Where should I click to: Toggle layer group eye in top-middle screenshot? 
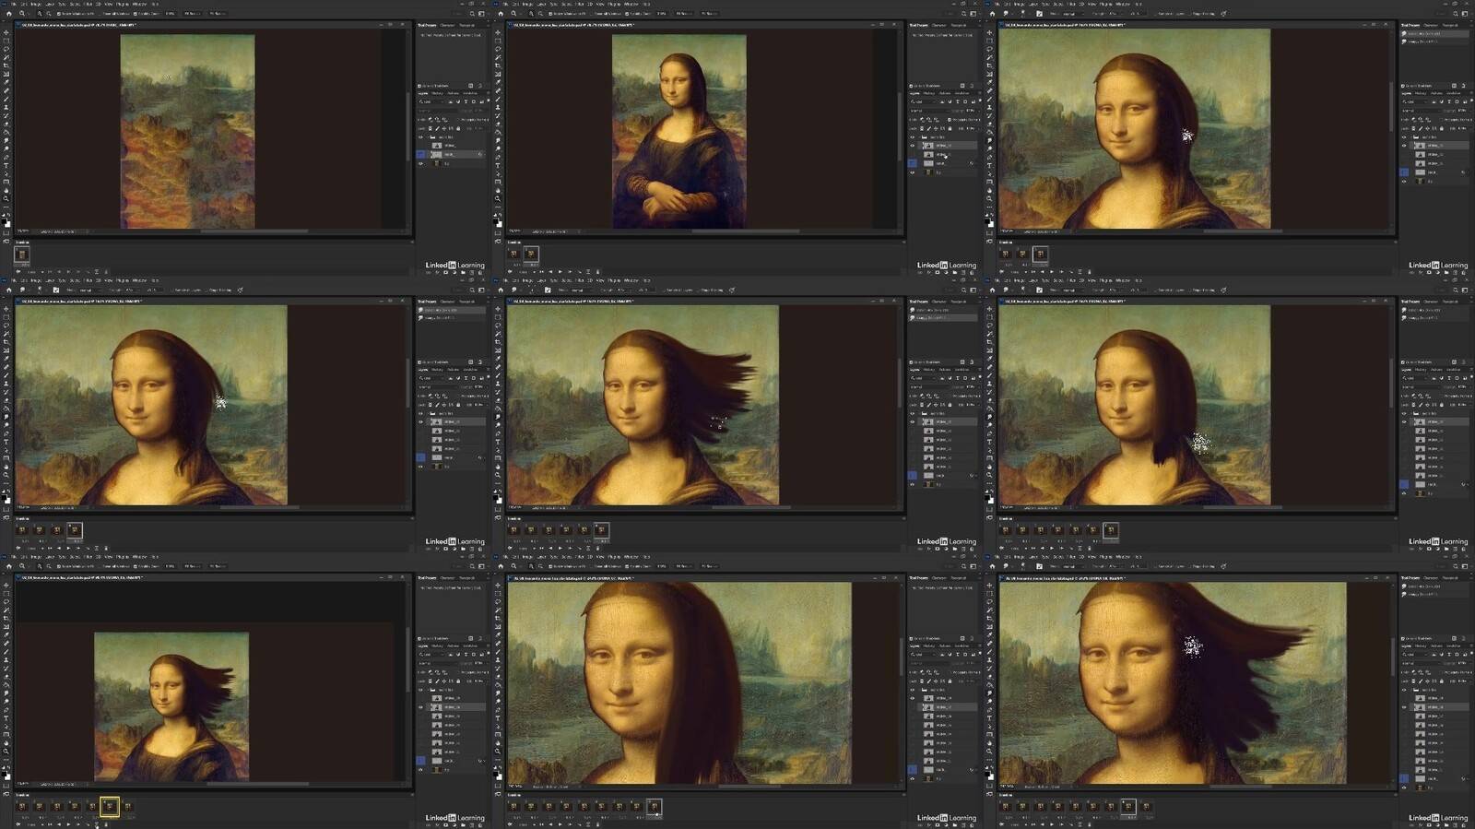(x=913, y=137)
